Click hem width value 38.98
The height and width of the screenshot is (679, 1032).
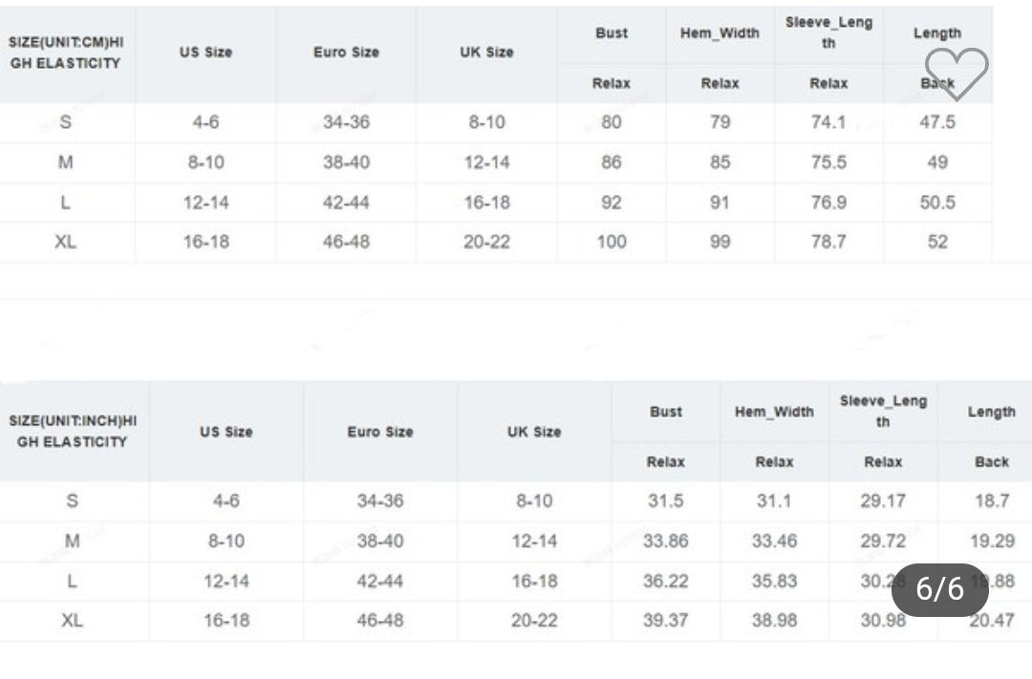(774, 621)
